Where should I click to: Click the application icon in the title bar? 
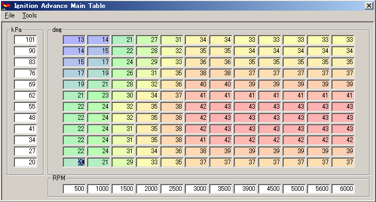click(6, 5)
